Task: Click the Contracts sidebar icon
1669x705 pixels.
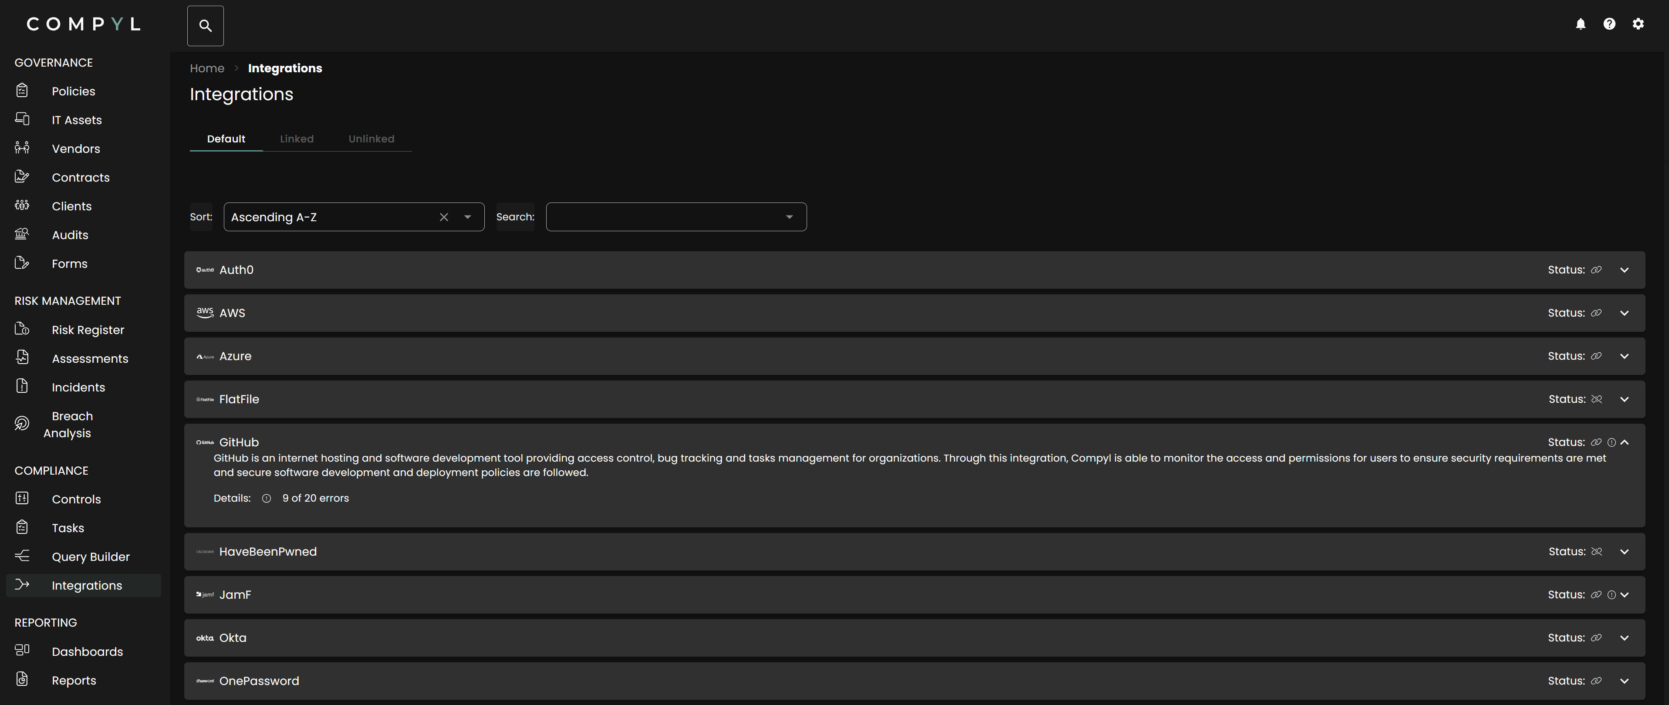Action: click(22, 176)
